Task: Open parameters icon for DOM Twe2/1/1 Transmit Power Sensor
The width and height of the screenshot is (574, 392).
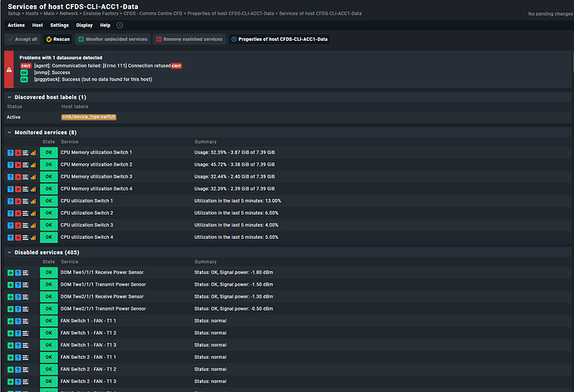Action: point(26,309)
